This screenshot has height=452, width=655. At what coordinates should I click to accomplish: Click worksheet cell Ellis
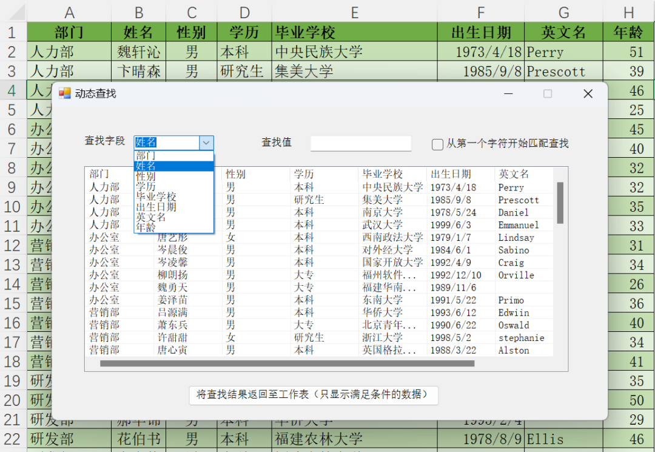click(563, 439)
